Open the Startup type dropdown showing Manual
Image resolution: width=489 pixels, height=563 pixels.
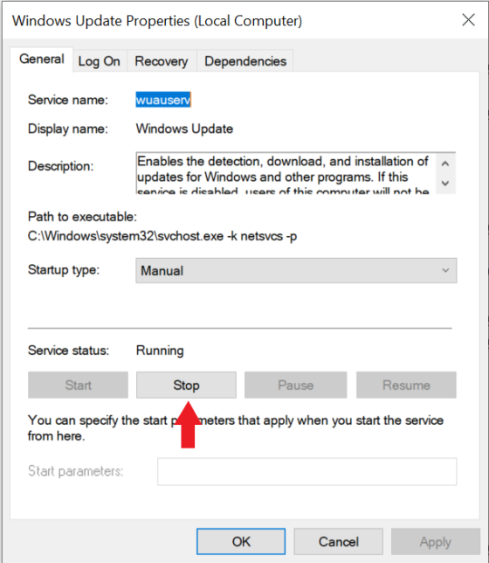pyautogui.click(x=296, y=270)
